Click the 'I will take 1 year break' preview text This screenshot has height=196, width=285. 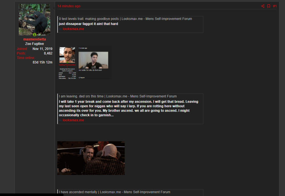pyautogui.click(x=129, y=108)
